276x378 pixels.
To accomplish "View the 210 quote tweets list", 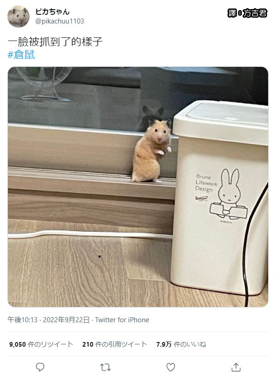I will (114, 344).
